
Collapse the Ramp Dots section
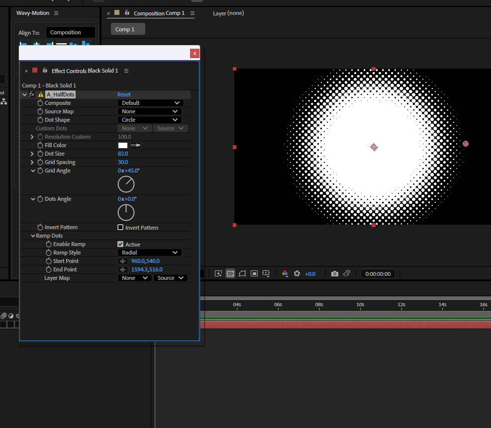point(33,236)
